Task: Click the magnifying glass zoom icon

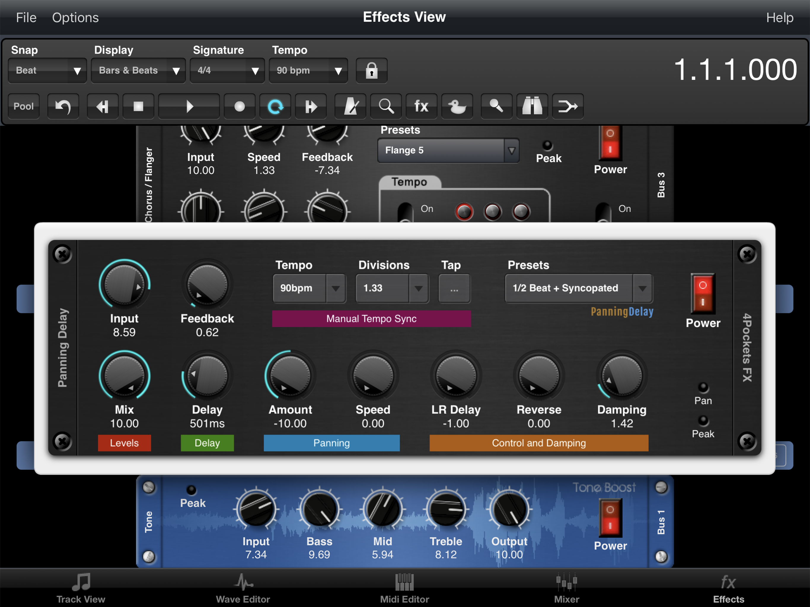Action: (386, 106)
